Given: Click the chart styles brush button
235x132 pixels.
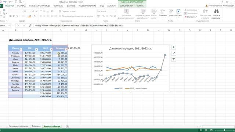Looking at the screenshot, I should [174, 53].
